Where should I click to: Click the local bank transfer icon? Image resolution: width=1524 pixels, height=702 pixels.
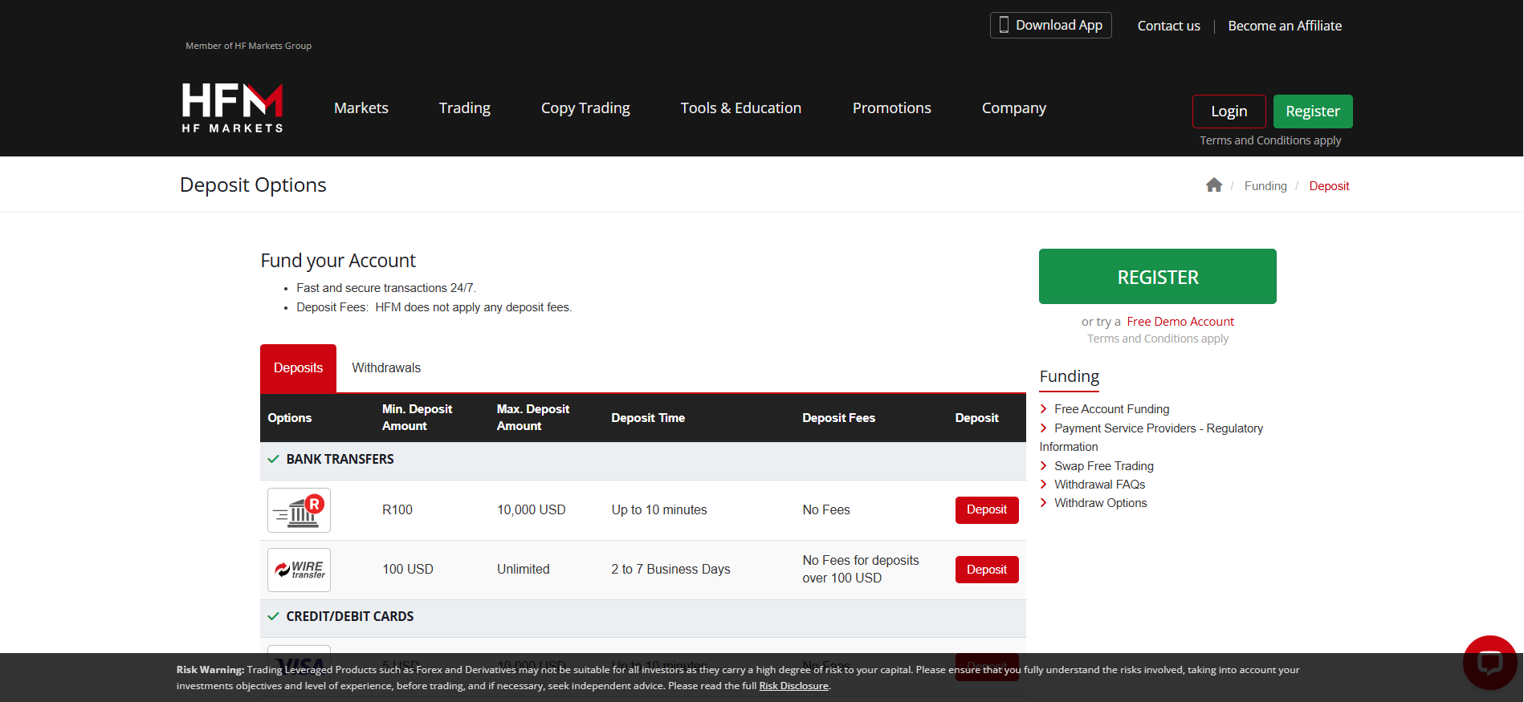coord(299,510)
